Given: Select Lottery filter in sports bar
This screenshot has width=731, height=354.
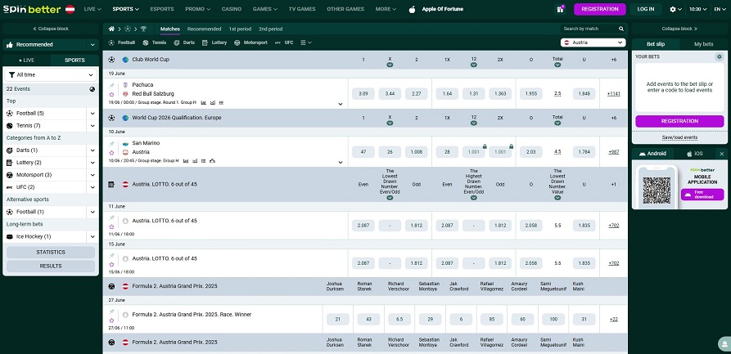Looking at the screenshot, I should 214,43.
